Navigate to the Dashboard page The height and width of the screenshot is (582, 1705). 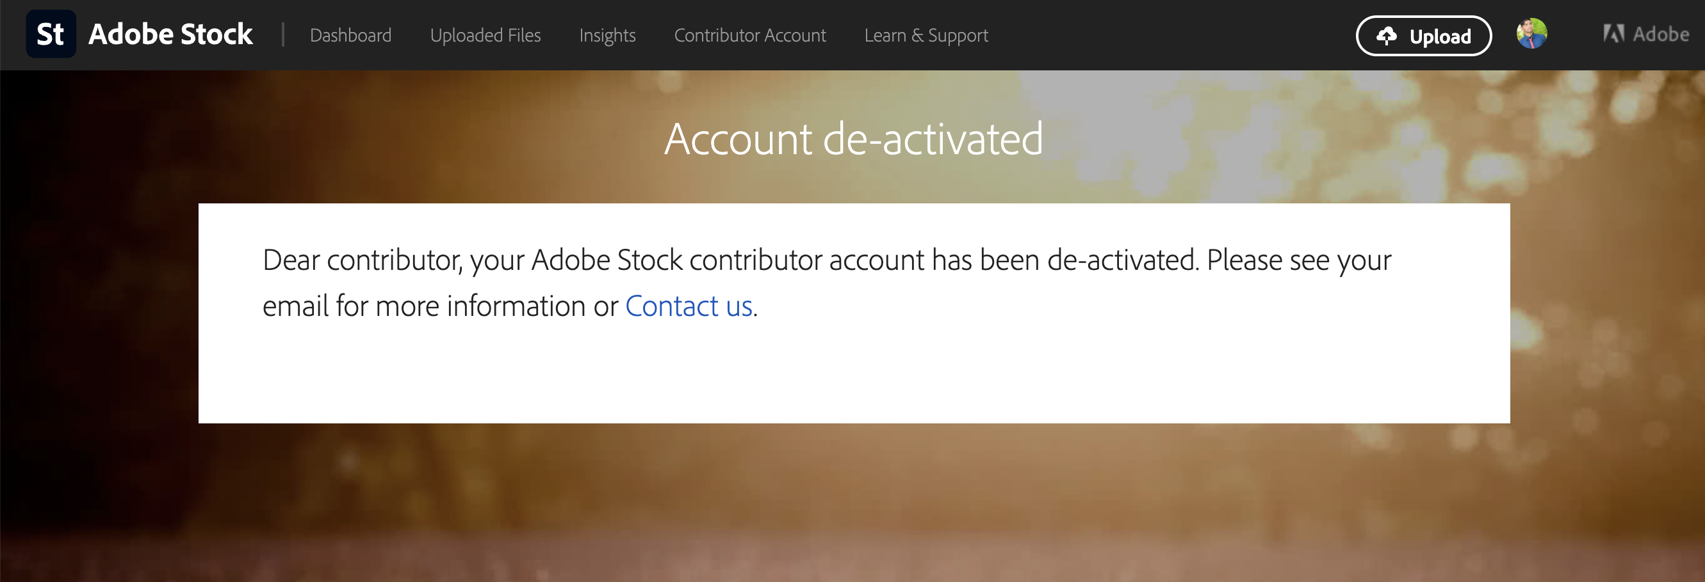(351, 35)
